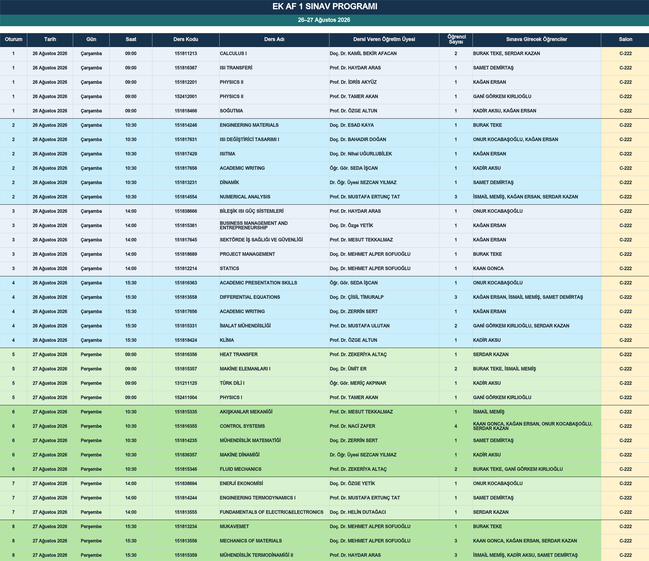Select the 'Dersi Veren Öğretim Üyesi' header
Viewport: 649px width, 561px height.
coord(384,40)
